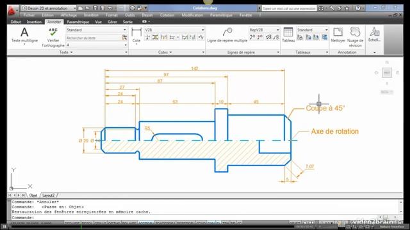Select the 142 dimension text
The height and width of the screenshot is (230, 410).
click(195, 68)
